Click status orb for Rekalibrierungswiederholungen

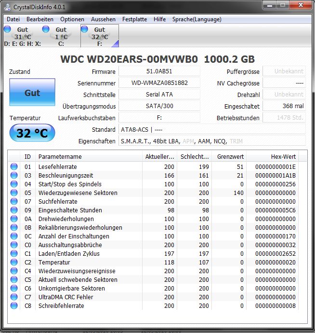click(x=14, y=227)
